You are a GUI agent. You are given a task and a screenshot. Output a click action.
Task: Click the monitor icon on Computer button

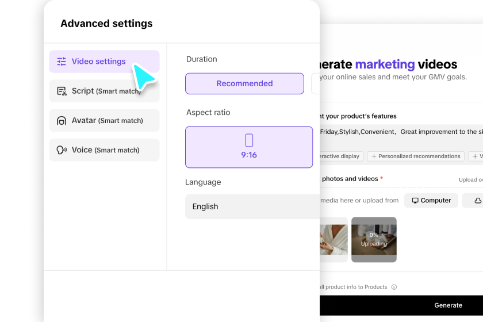pos(415,201)
